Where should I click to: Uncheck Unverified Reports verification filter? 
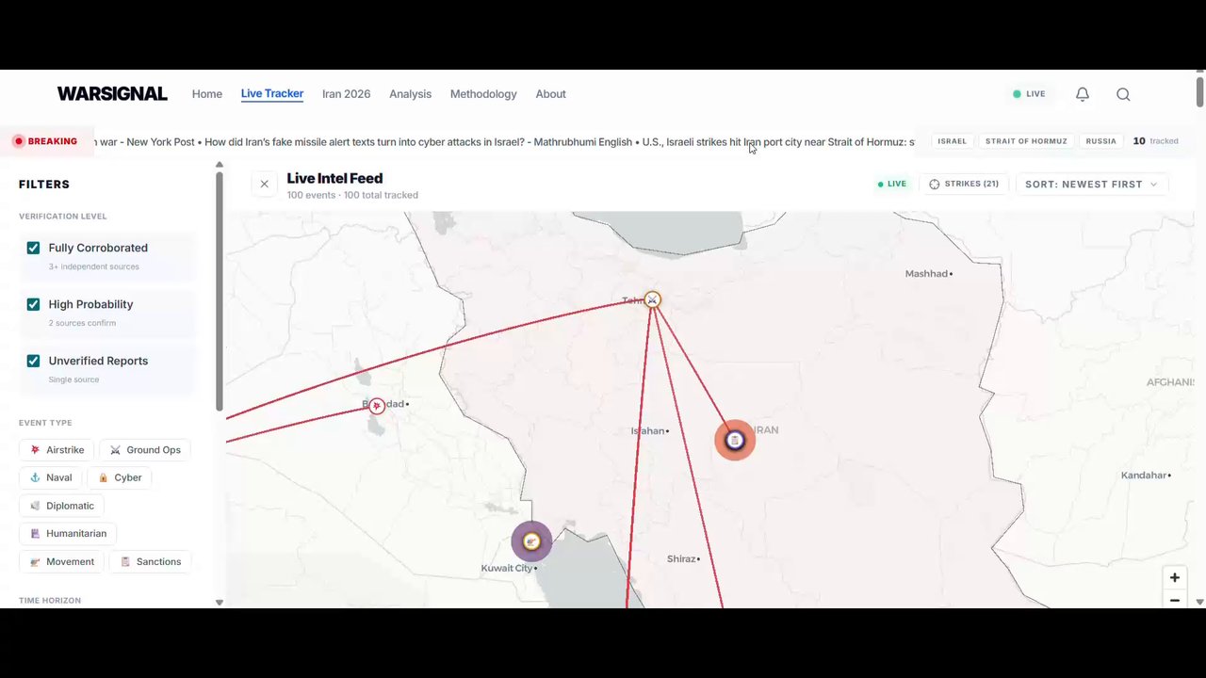[33, 361]
